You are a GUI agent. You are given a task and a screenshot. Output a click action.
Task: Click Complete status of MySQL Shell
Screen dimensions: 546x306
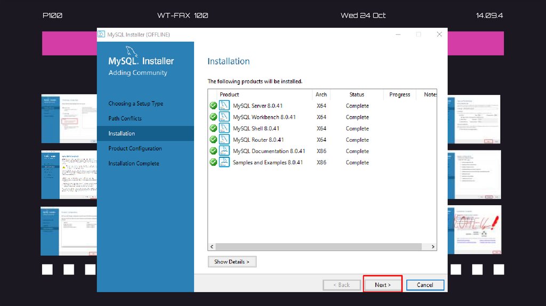(357, 128)
